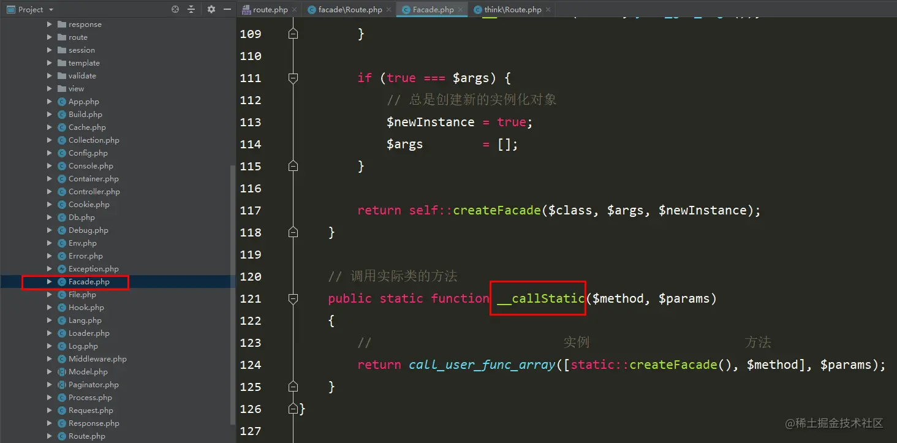
Task: Open Hook.php in the project tree
Action: click(86, 308)
